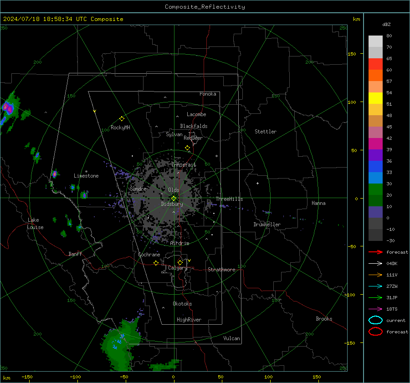Click the Airdrie town label
The image size is (410, 383).
pos(179,243)
